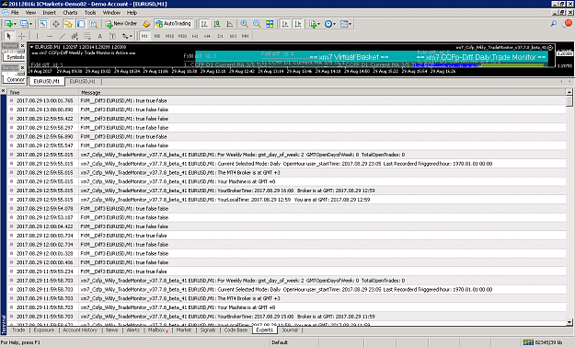The image size is (575, 347).
Task: Switch to the EURUSD,H1 chart tab
Action: coord(83,81)
